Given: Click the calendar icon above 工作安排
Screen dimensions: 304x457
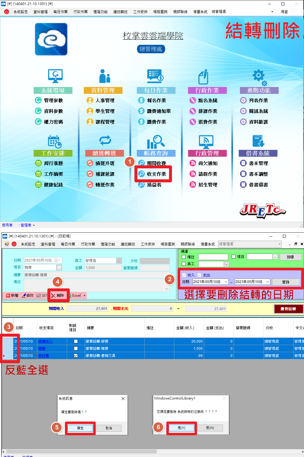Looking at the screenshot, I should pos(54,142).
